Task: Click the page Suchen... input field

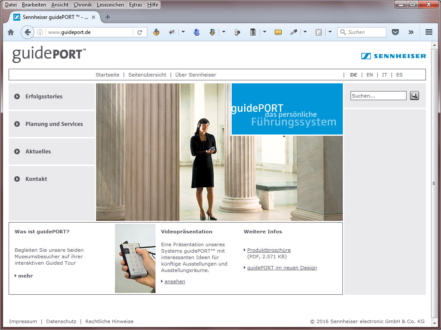Action: [378, 96]
